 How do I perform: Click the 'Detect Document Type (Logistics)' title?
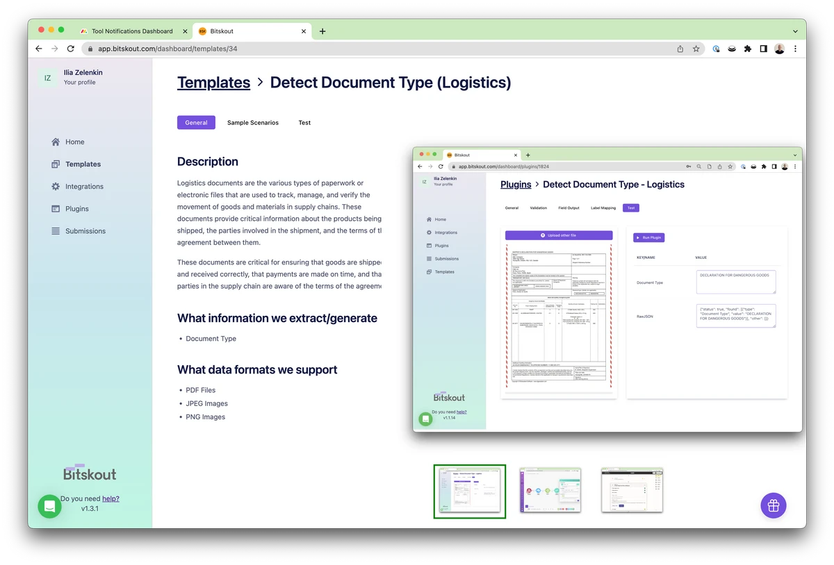[391, 83]
